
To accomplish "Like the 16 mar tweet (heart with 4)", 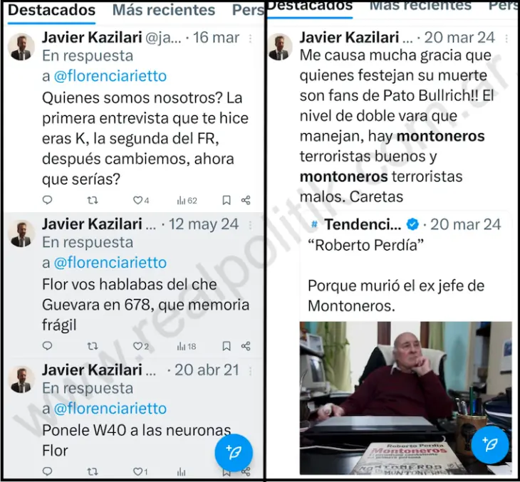I will point(141,200).
